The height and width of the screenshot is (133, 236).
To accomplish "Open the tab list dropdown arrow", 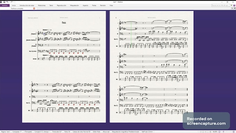I will coord(235,9).
